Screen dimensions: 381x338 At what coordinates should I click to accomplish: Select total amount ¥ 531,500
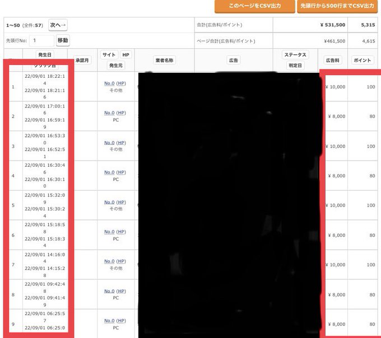(x=333, y=25)
